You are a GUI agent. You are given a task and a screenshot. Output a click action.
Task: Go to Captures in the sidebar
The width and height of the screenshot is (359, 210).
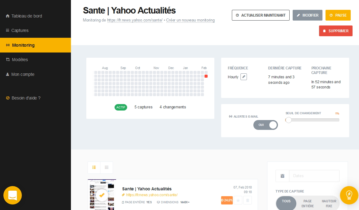(17, 30)
